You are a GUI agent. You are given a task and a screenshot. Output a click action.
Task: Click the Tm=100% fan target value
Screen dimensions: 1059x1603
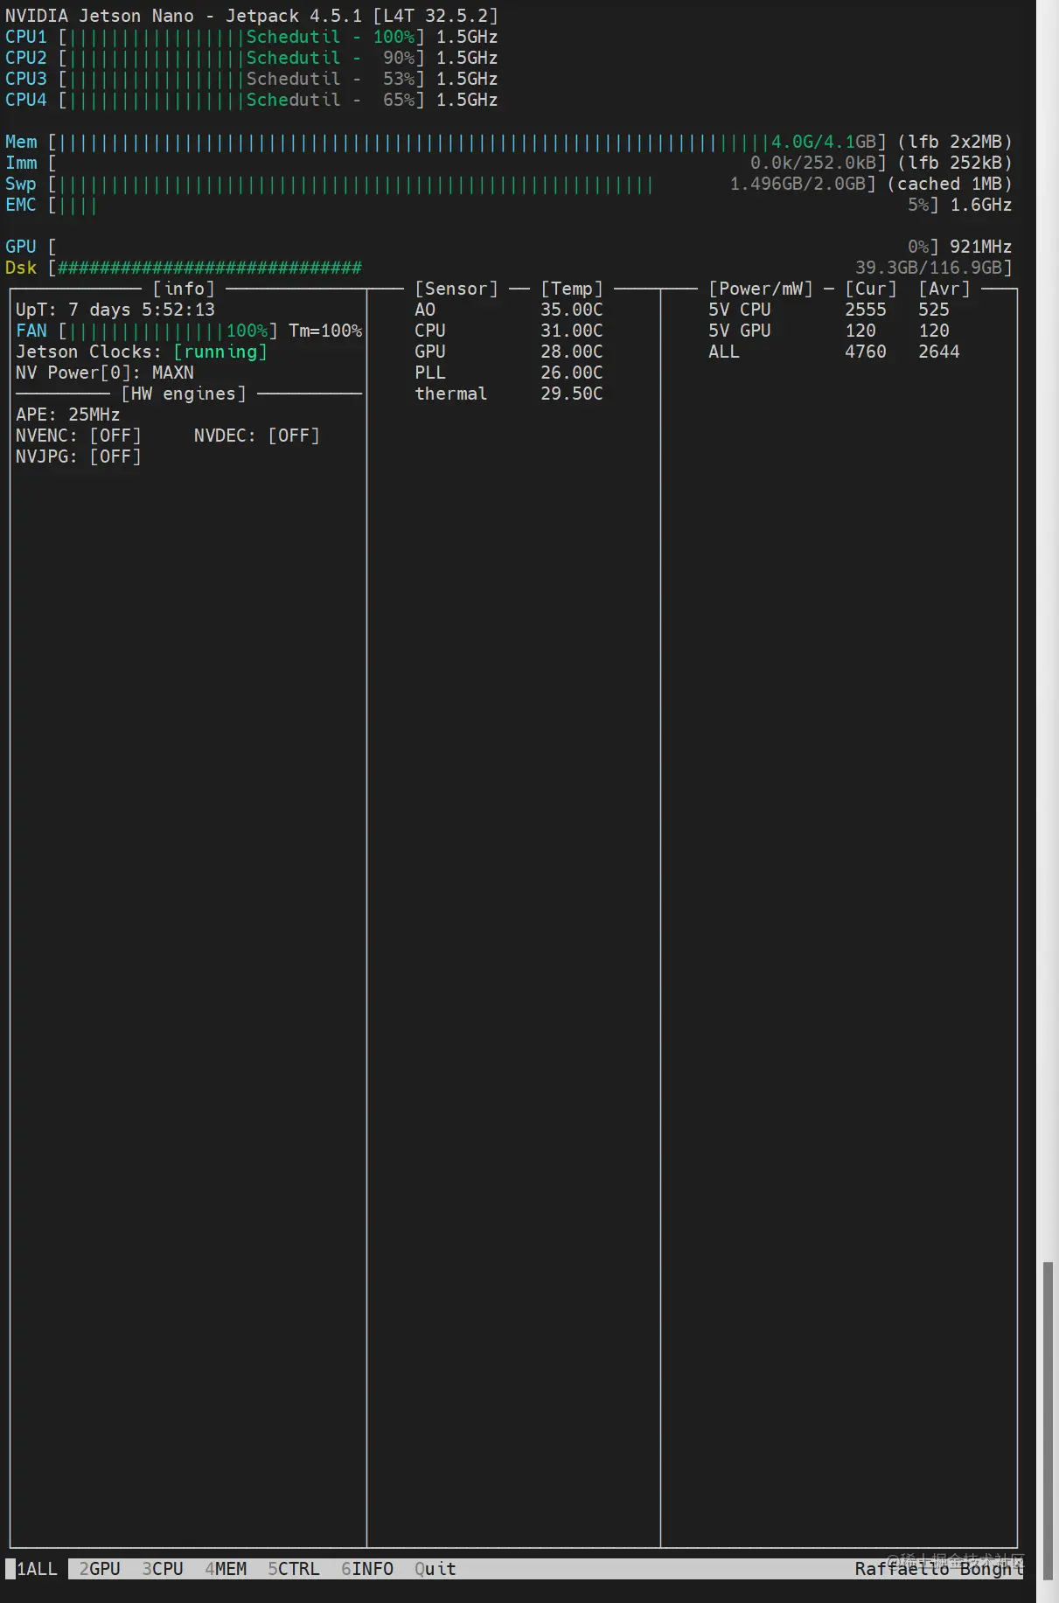click(x=325, y=331)
